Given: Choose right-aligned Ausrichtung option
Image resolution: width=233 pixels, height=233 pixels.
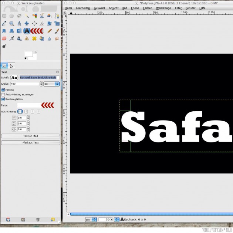Looking at the screenshot, I should pos(26,111).
